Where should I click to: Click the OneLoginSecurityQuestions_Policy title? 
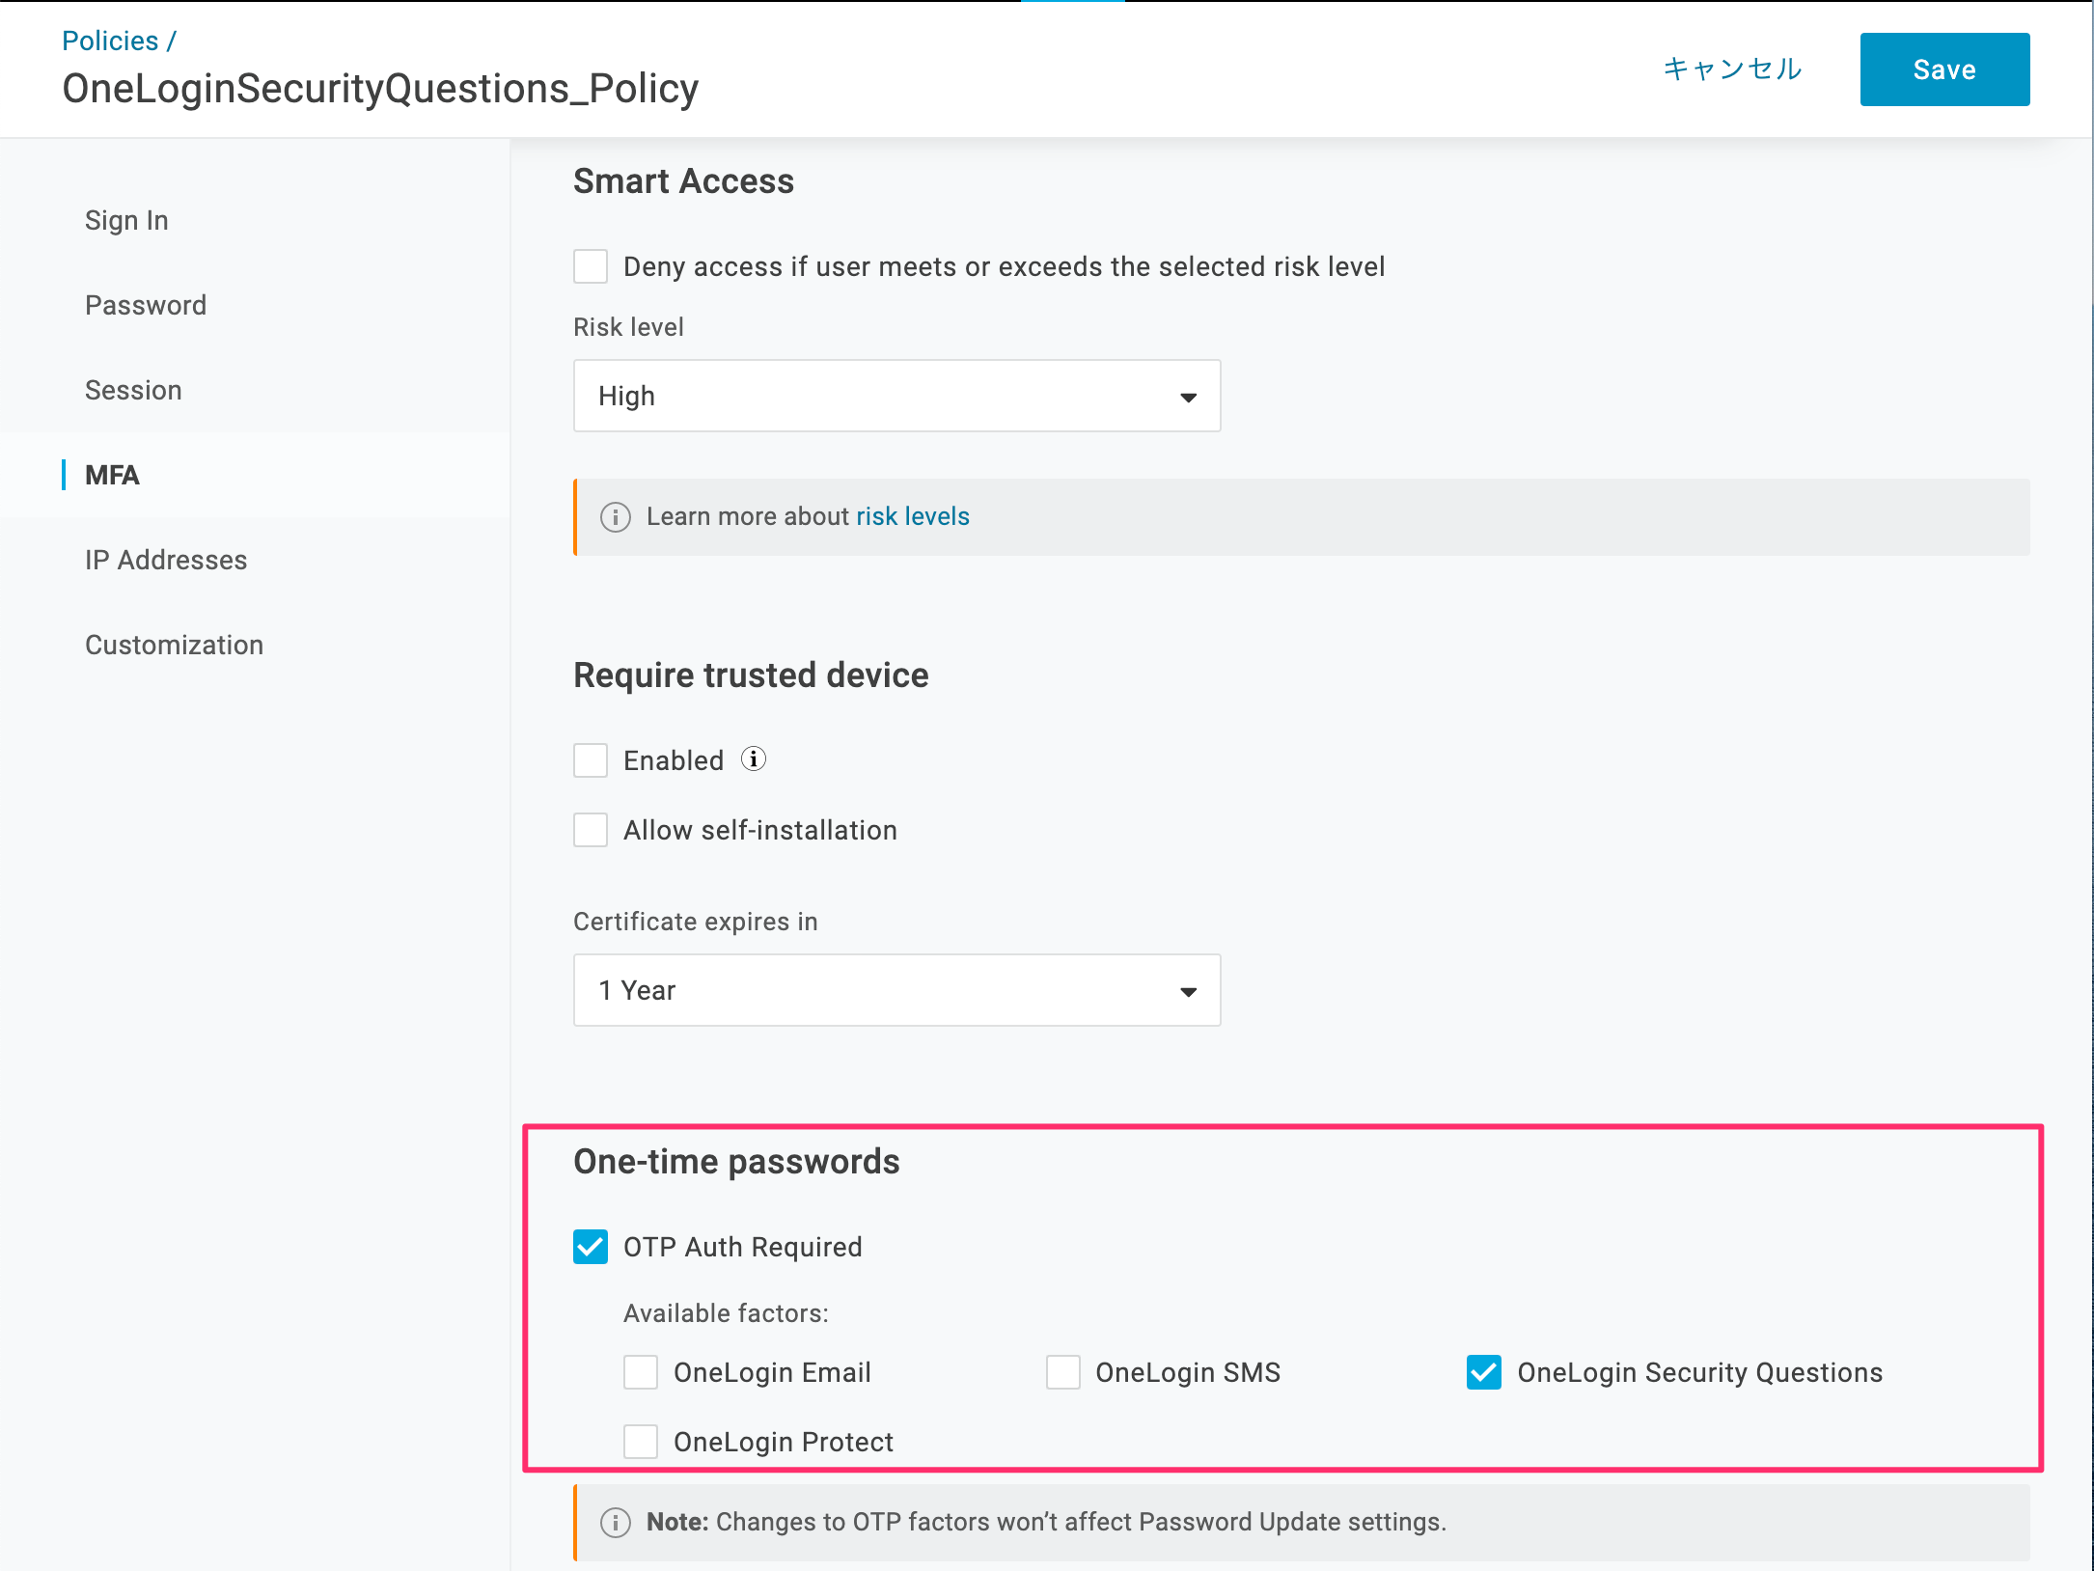(380, 89)
